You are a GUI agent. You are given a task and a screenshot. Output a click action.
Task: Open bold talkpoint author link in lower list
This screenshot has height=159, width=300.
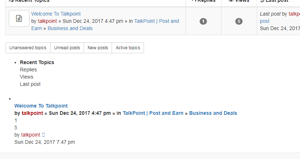click(32, 113)
